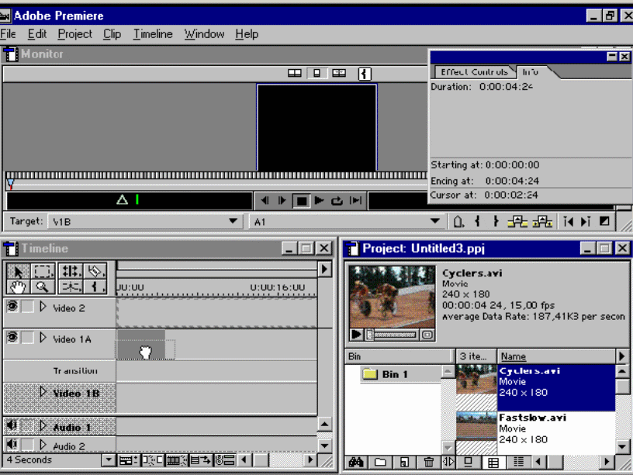The width and height of the screenshot is (633, 475).
Task: Go to next edit in Monitor
Action: coord(586,221)
